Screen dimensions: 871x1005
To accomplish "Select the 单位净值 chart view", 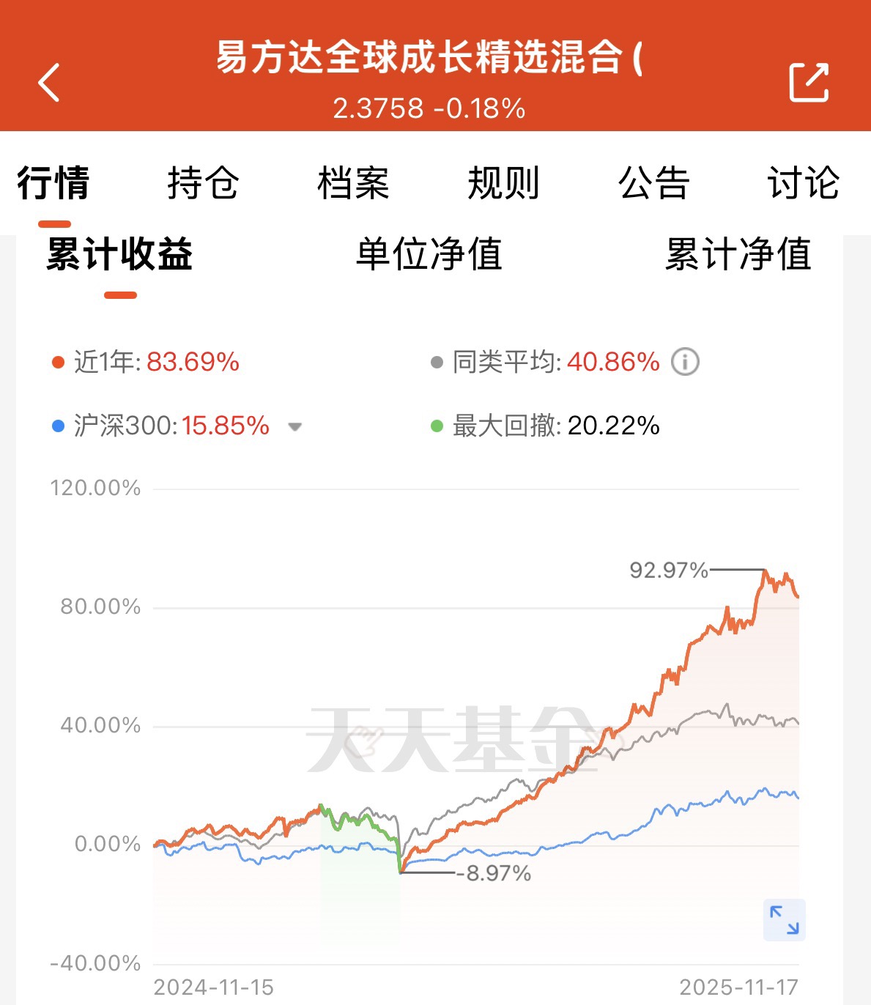I will (429, 254).
